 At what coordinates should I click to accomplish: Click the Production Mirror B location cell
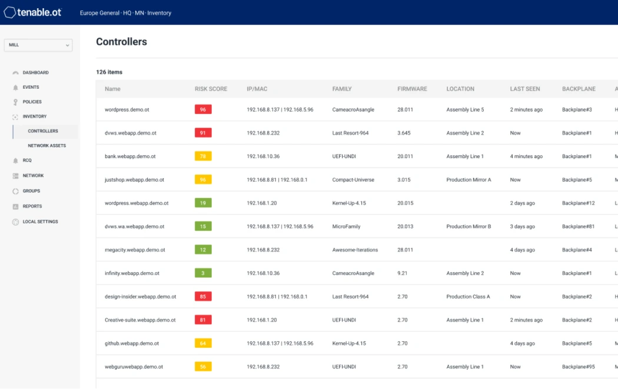tap(469, 227)
